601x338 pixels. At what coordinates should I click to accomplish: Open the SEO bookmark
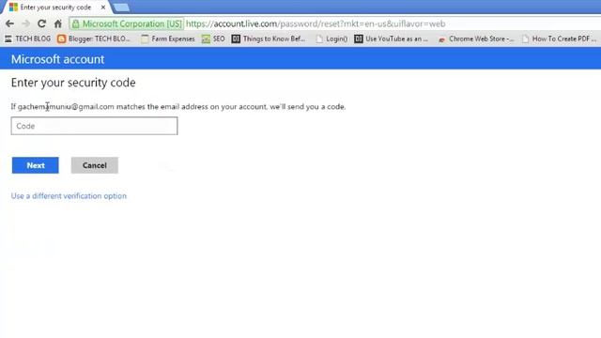213,38
